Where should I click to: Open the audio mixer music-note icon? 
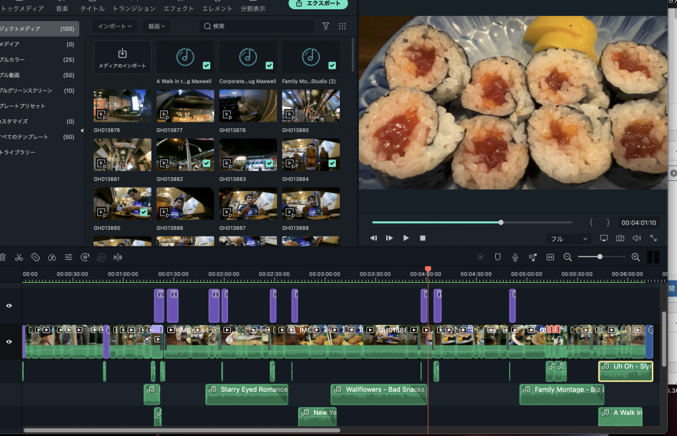(533, 257)
